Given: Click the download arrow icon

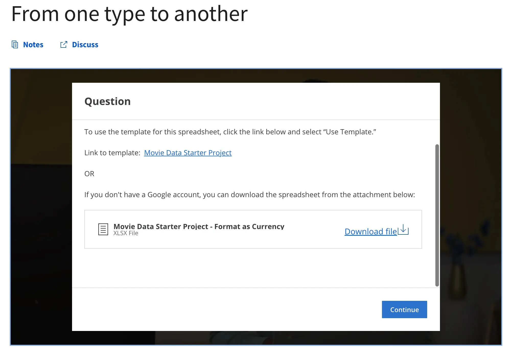Looking at the screenshot, I should pos(403,229).
